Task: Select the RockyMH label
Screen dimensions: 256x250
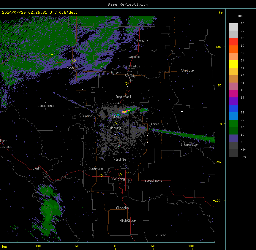Action: (73, 67)
